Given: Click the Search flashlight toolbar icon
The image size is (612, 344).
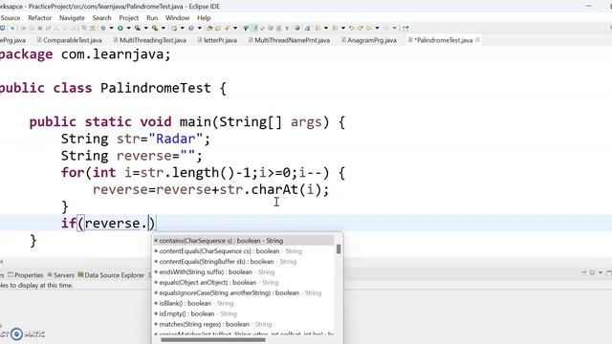Looking at the screenshot, I should tap(227, 28).
